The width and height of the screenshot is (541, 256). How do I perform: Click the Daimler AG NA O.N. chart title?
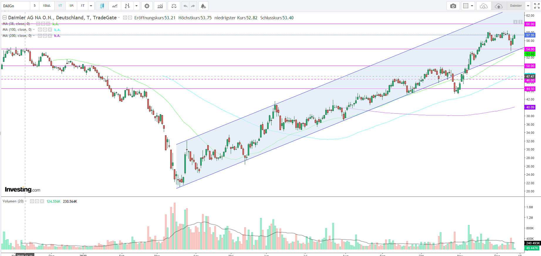pyautogui.click(x=62, y=18)
